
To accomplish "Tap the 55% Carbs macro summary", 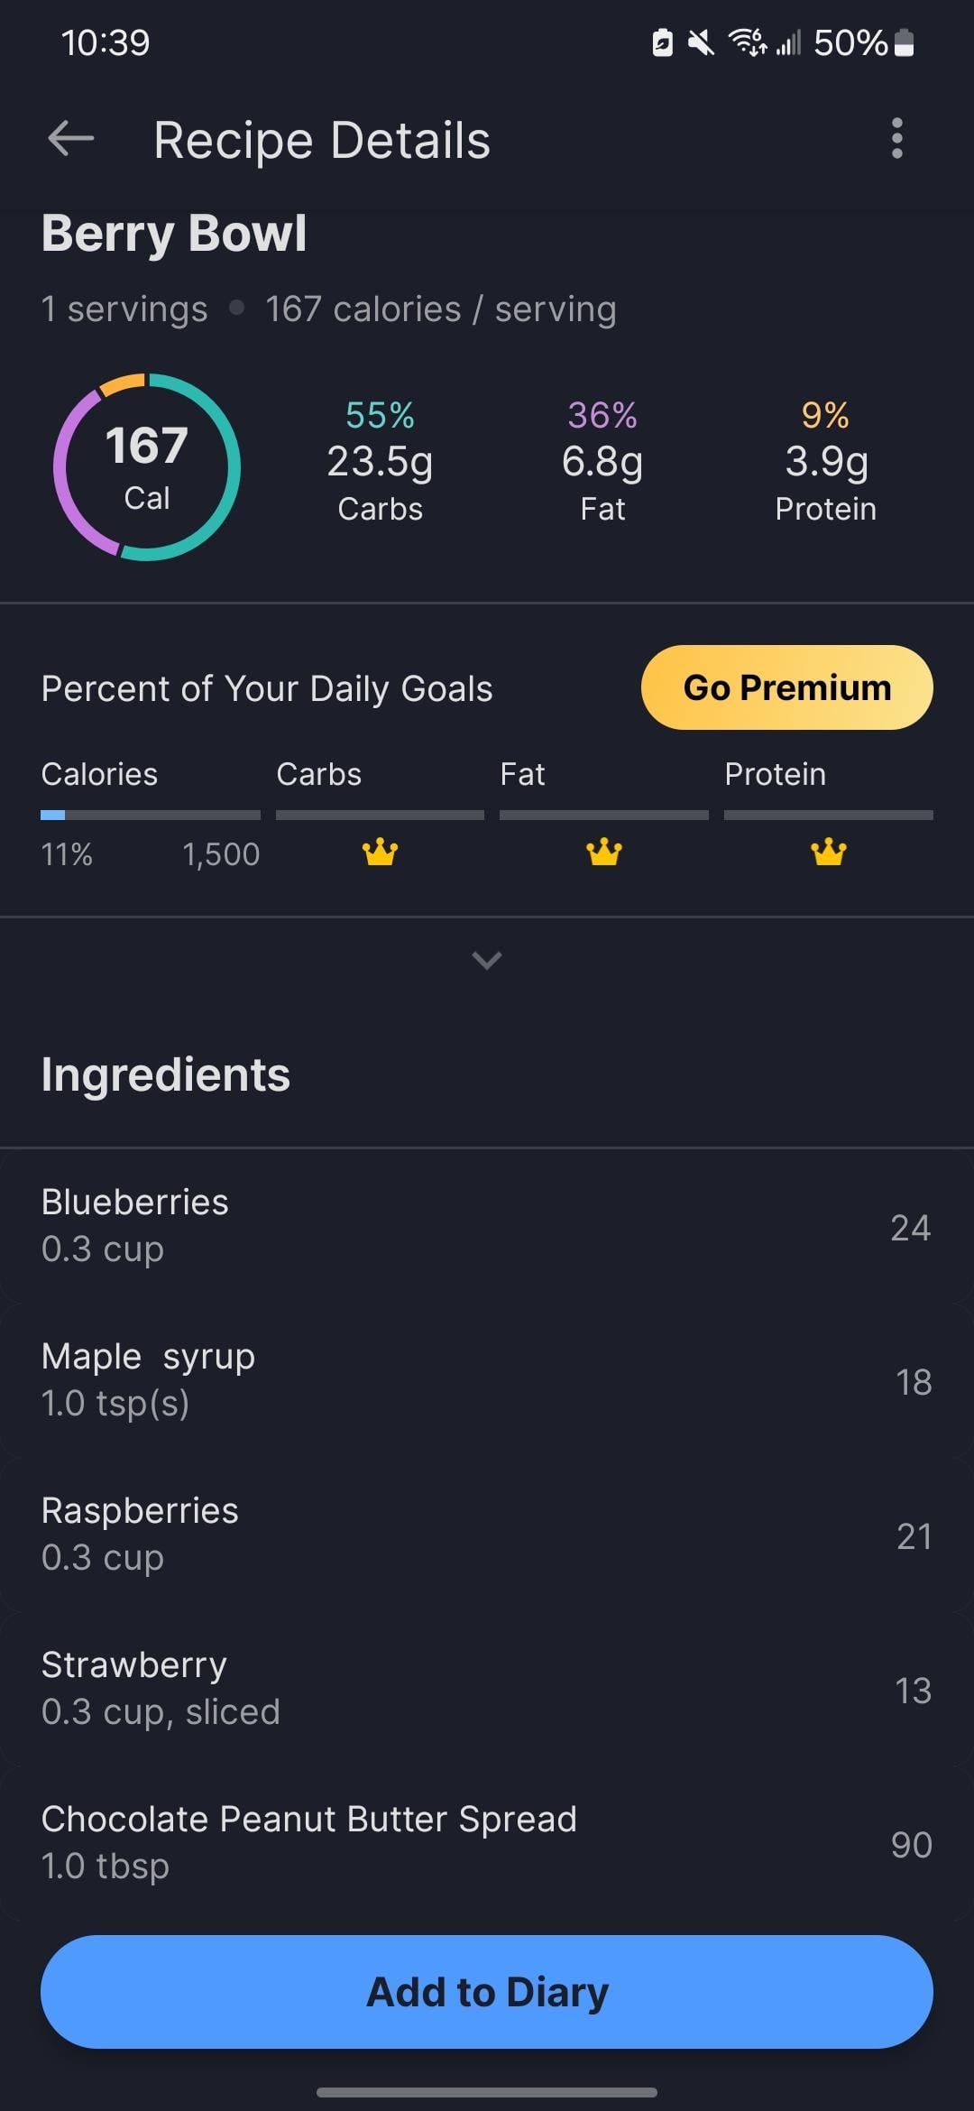I will point(380,462).
